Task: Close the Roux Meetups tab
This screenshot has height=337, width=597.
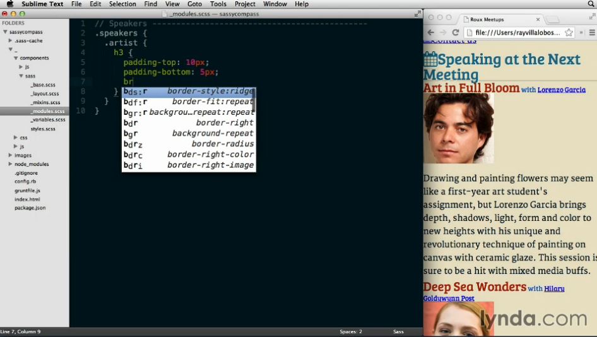Action: pos(538,20)
